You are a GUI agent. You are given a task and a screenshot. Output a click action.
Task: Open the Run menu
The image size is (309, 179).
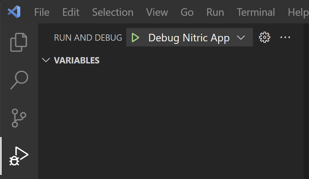click(x=215, y=12)
